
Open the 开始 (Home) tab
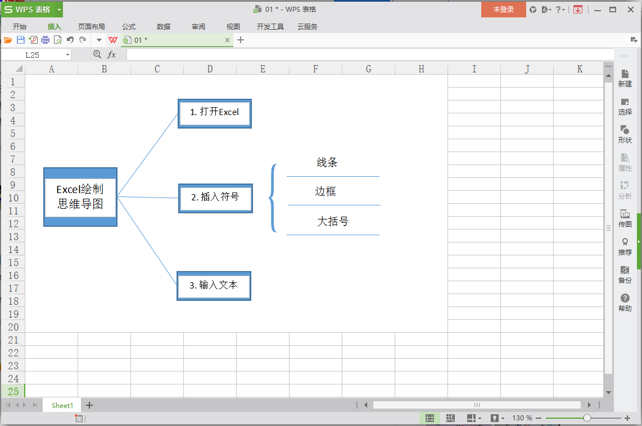click(x=20, y=26)
